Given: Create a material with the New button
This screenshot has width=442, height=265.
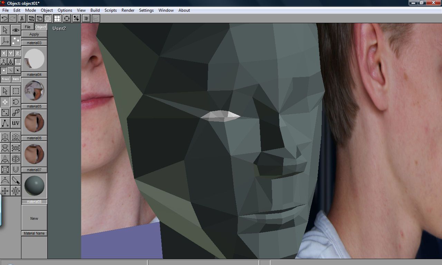Looking at the screenshot, I should click(x=34, y=218).
